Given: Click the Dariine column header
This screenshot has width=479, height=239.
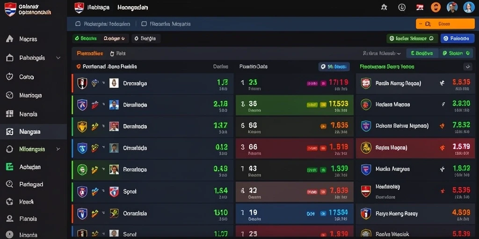Looking at the screenshot, I should click(221, 66).
